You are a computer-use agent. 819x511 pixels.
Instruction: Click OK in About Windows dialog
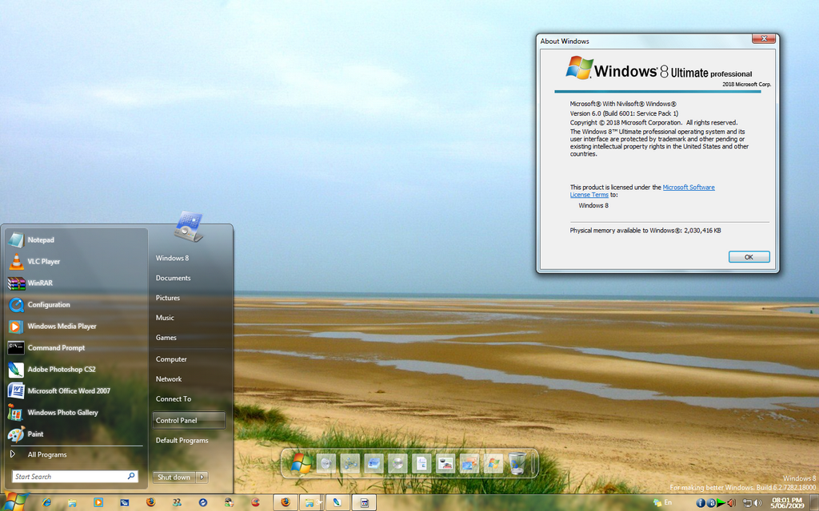pyautogui.click(x=749, y=257)
